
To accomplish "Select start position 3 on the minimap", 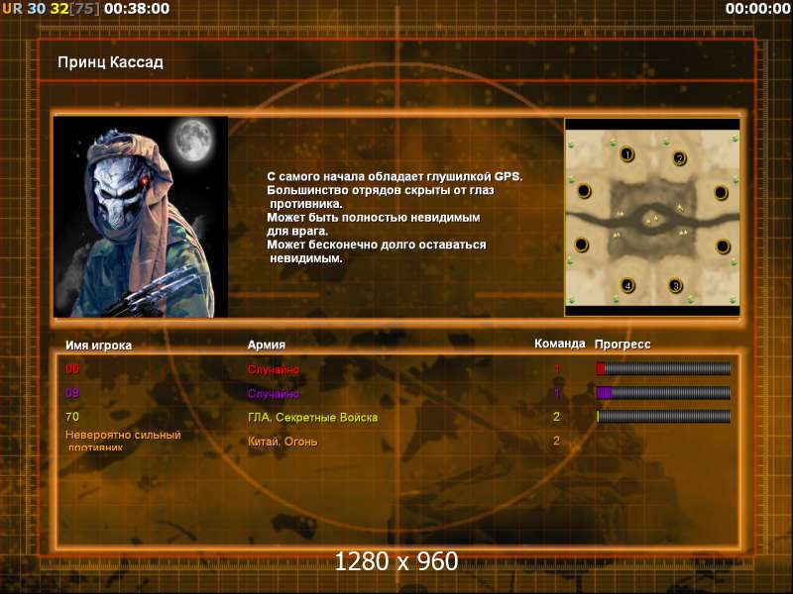I will point(675,286).
